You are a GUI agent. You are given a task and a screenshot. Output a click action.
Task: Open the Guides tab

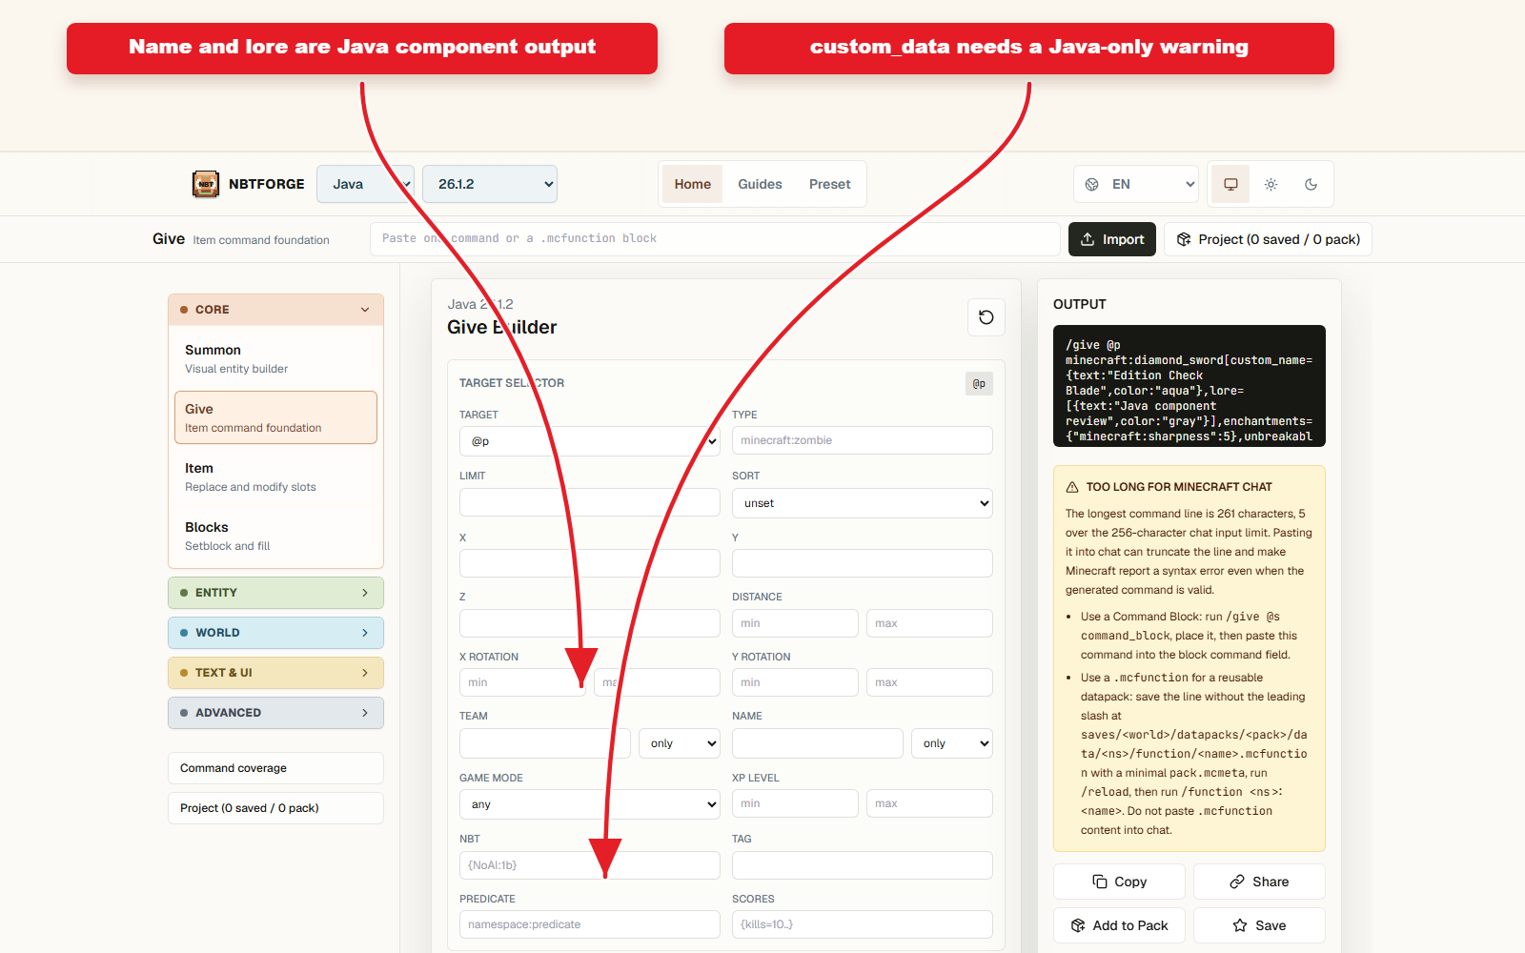(760, 184)
